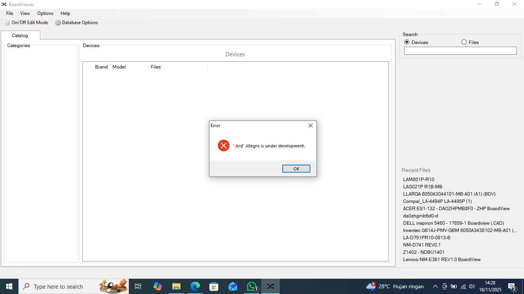The image size is (524, 294).
Task: Open recent file LAM801P-R10
Action: [x=419, y=180]
